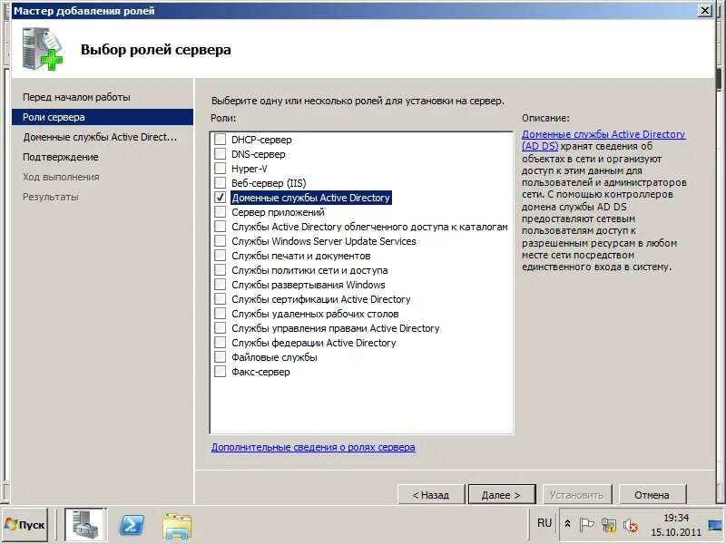This screenshot has width=726, height=544.
Task: Click the Результаты step
Action: [x=51, y=197]
